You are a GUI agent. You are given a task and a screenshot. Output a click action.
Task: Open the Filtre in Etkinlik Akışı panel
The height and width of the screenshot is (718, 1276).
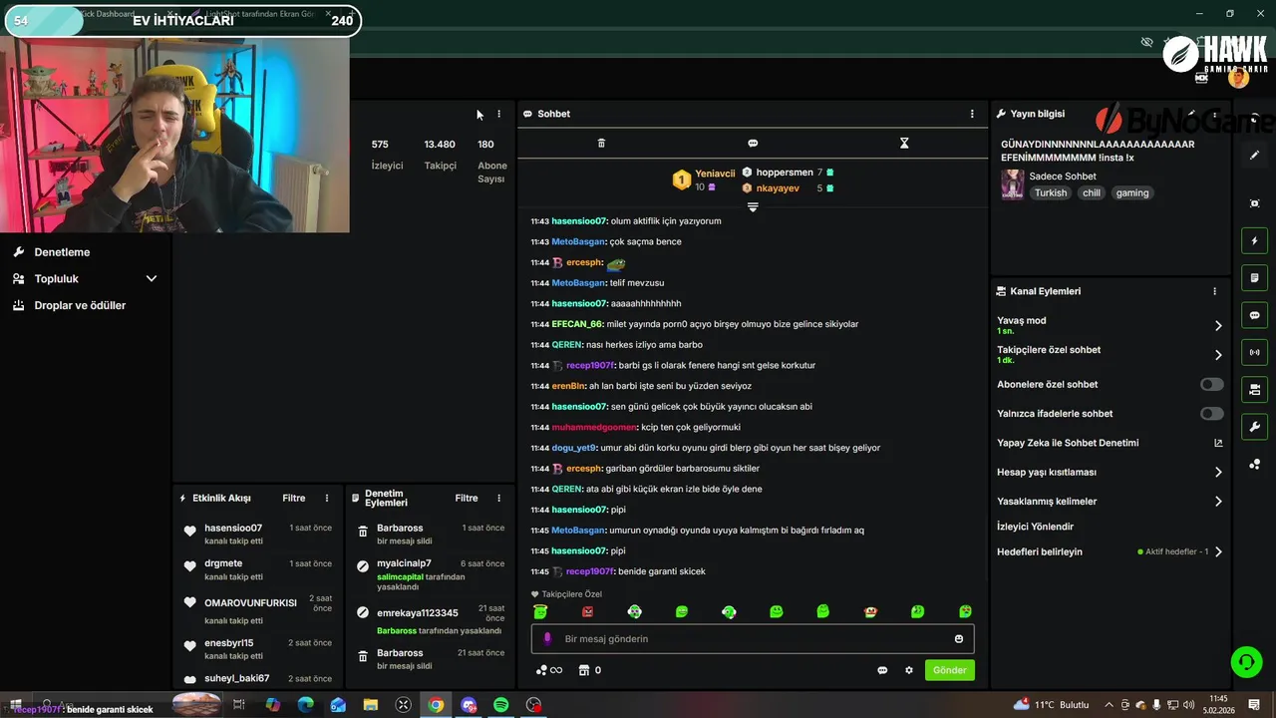294,498
